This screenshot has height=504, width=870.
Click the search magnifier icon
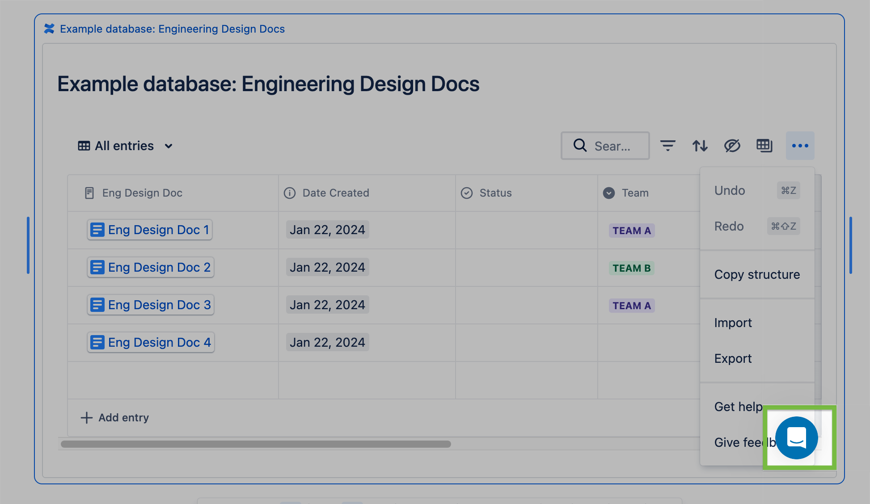pos(580,145)
